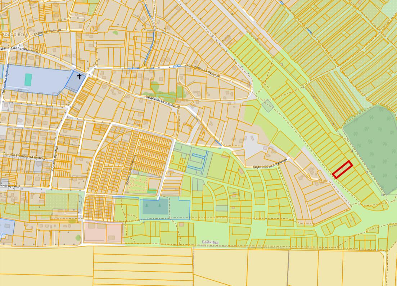
Task: Select the blue parcel beside the church cross
Action: pyautogui.click(x=75, y=81)
